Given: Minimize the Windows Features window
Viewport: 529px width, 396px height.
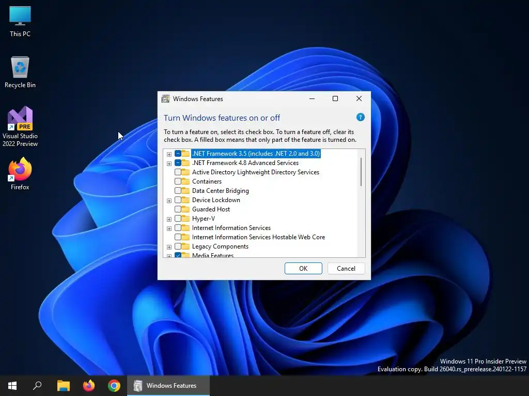Looking at the screenshot, I should (x=312, y=98).
